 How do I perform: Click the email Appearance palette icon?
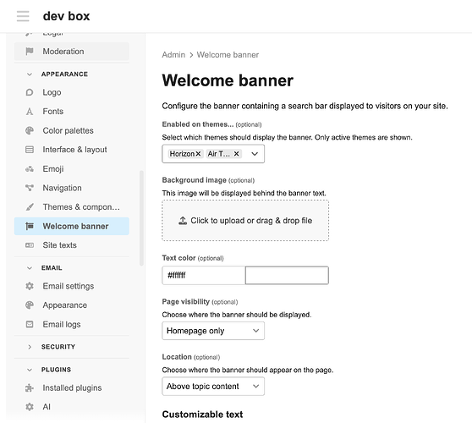coord(30,305)
